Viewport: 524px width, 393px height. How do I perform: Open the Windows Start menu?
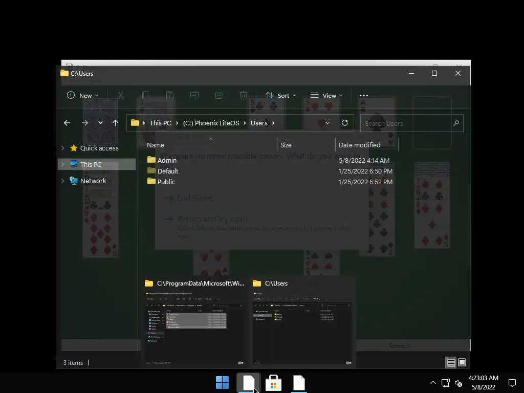(x=222, y=383)
